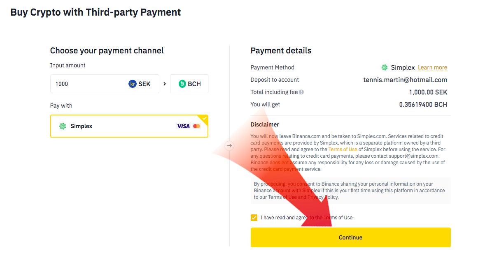Click the circled arrow icon on the divider

point(229,145)
